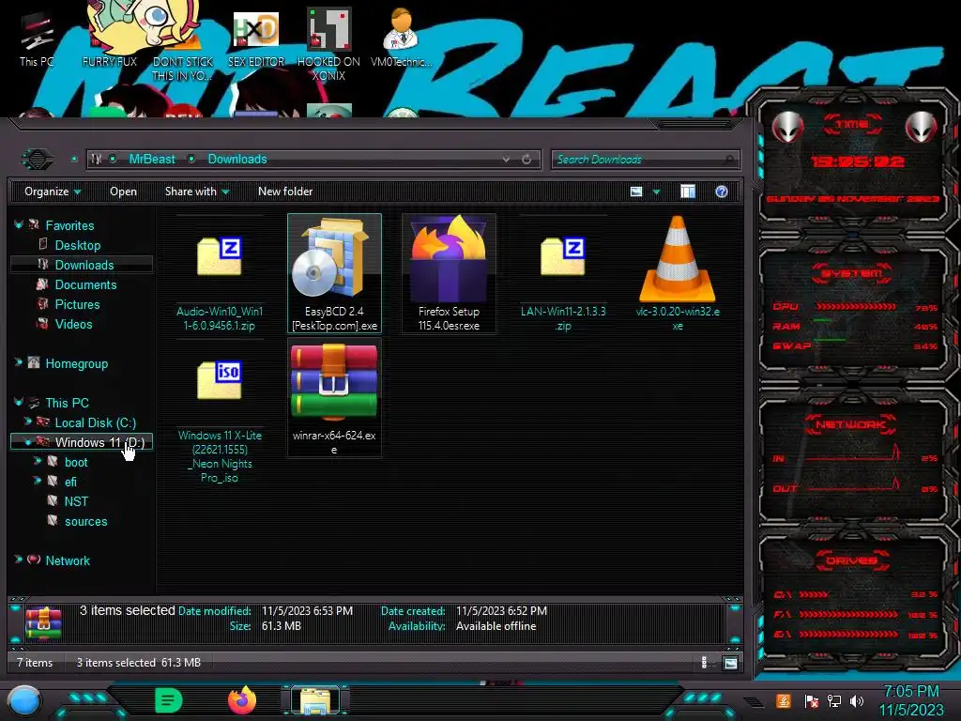Click Downloads in the address breadcrumb
This screenshot has height=721, width=961.
point(237,160)
